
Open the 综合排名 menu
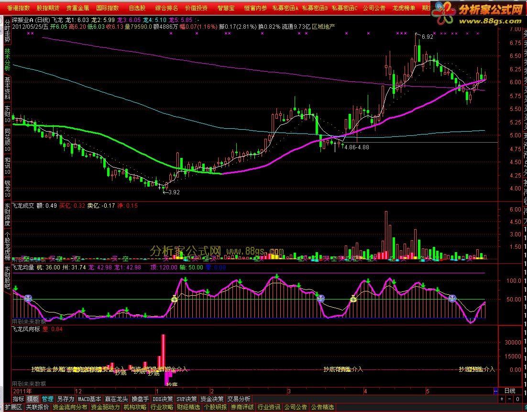coord(167,8)
